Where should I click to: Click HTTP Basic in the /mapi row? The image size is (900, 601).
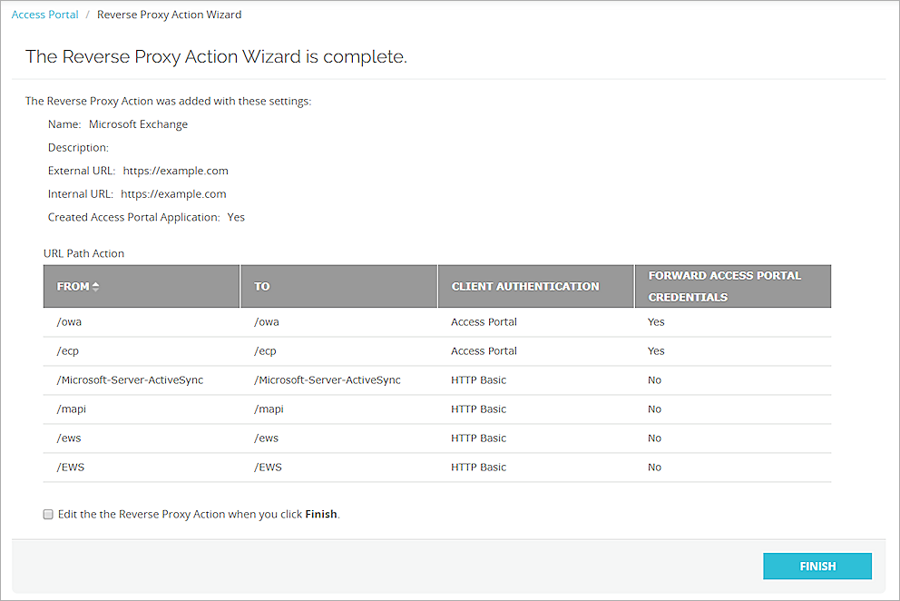coord(478,409)
